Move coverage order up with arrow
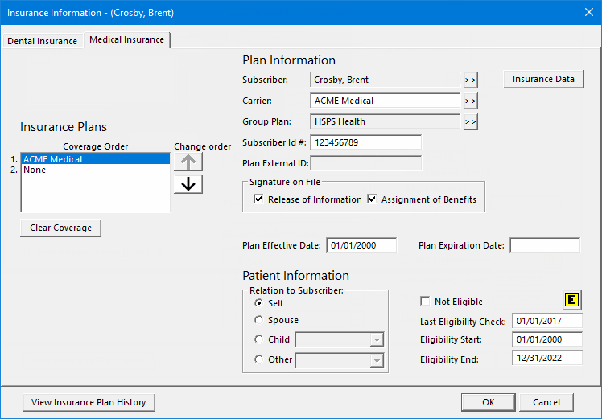 pos(188,162)
